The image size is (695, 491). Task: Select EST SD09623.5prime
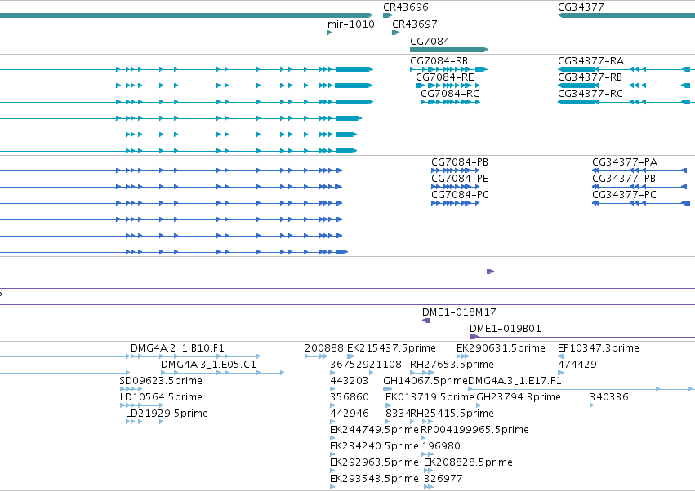[x=161, y=381]
